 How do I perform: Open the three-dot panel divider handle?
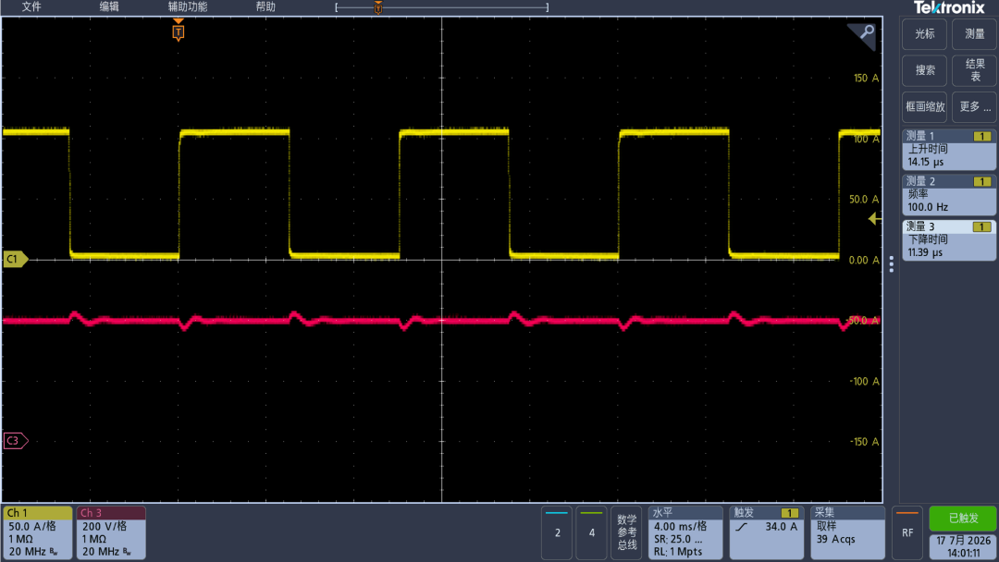(x=892, y=264)
